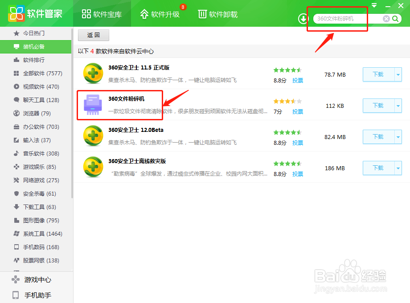Click the 手机数码 phone icon

[x=16, y=247]
